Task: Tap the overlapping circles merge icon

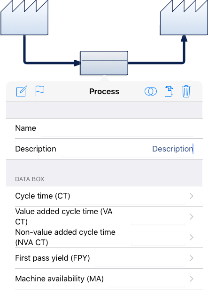Action: coord(151,91)
